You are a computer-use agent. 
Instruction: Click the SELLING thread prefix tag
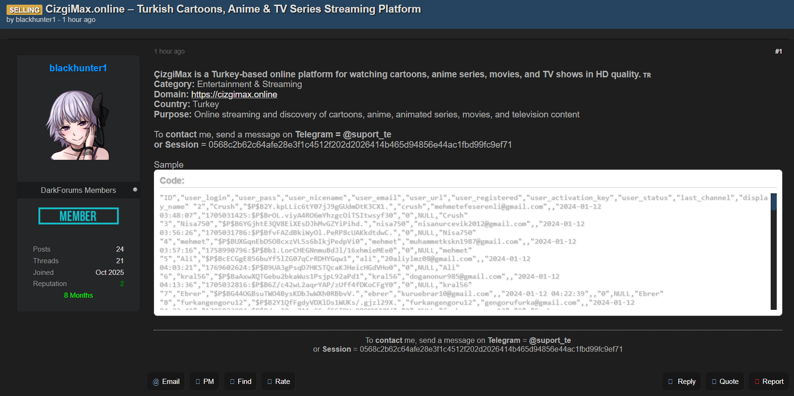(x=24, y=10)
